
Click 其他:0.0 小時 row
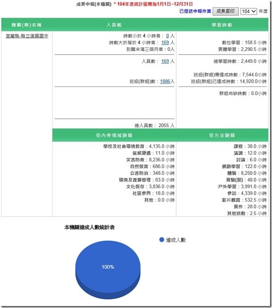coord(159,200)
